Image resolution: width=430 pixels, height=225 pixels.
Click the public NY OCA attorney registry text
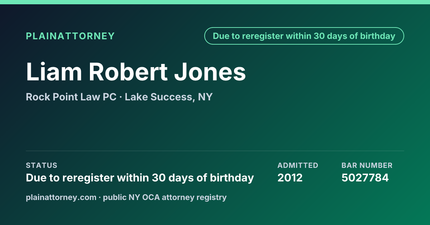[165, 197]
